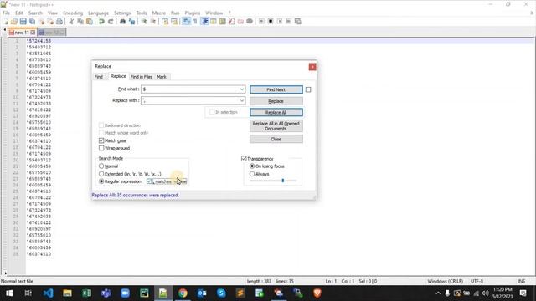The image size is (536, 301).
Task: Click the Stop Recording macro icon
Action: coord(271,22)
